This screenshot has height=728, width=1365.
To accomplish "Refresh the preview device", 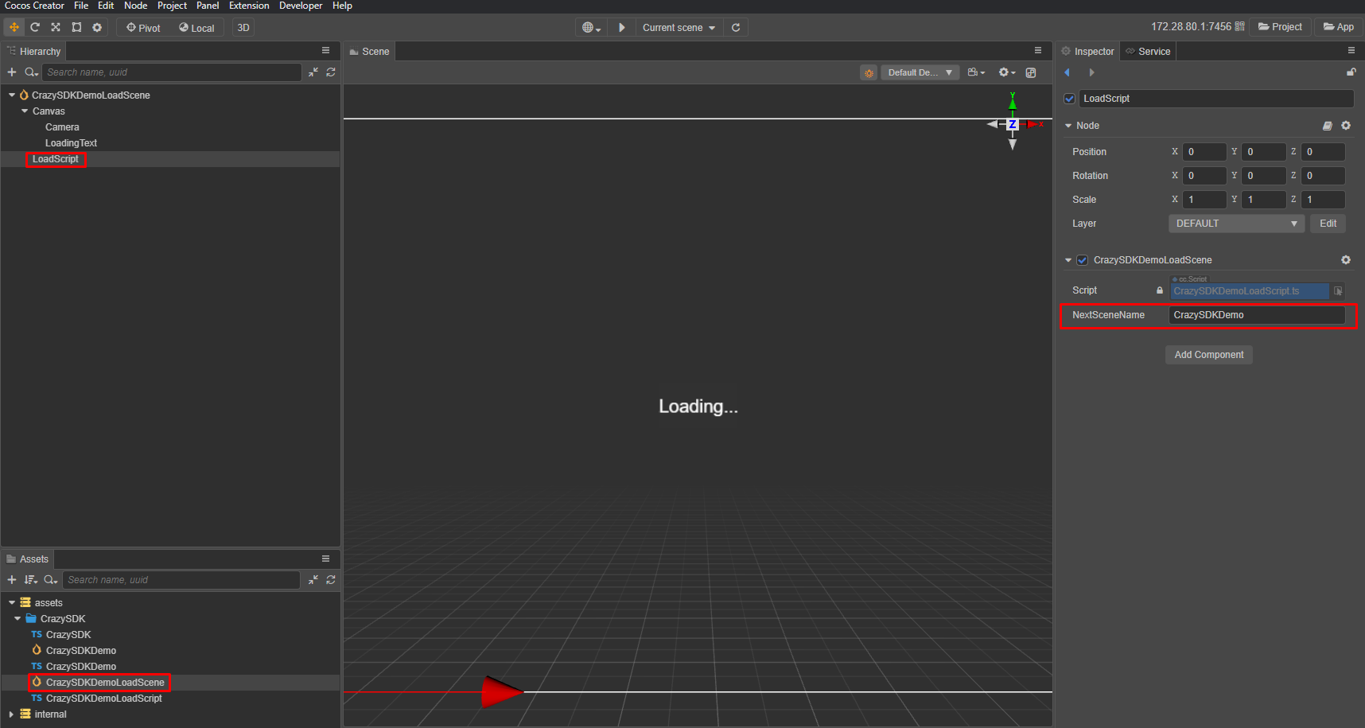I will click(x=736, y=28).
